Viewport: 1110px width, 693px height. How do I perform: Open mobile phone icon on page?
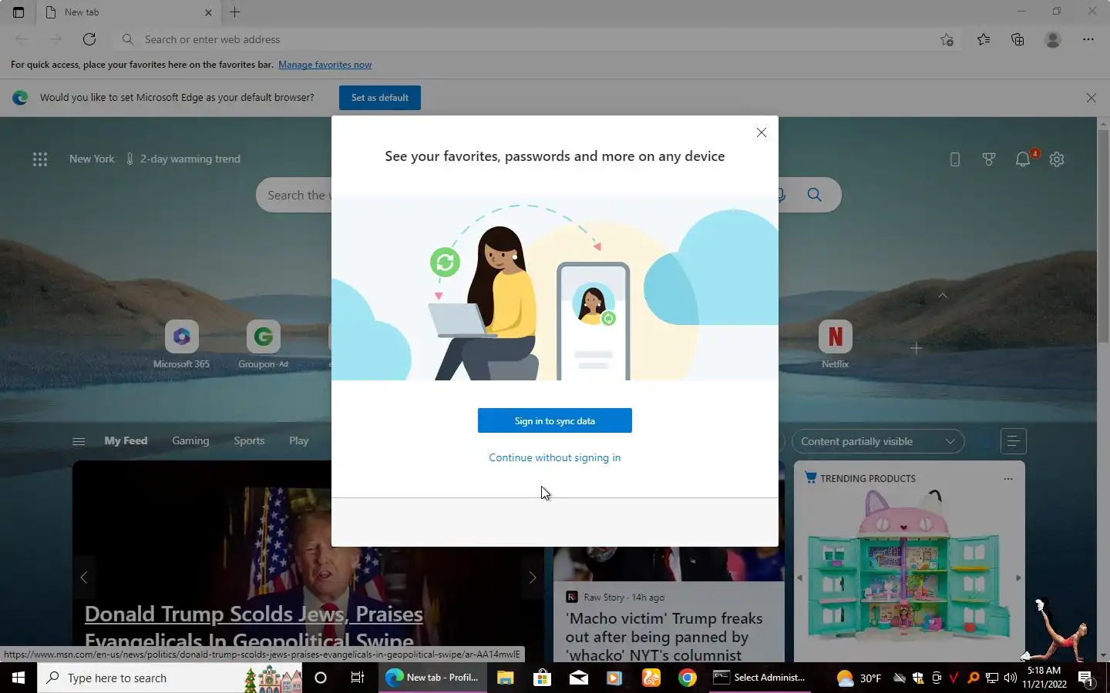click(954, 159)
